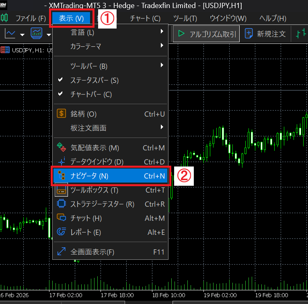
Task: Expand the Color Theme (カラーテーマ) submenu
Action: pos(110,46)
